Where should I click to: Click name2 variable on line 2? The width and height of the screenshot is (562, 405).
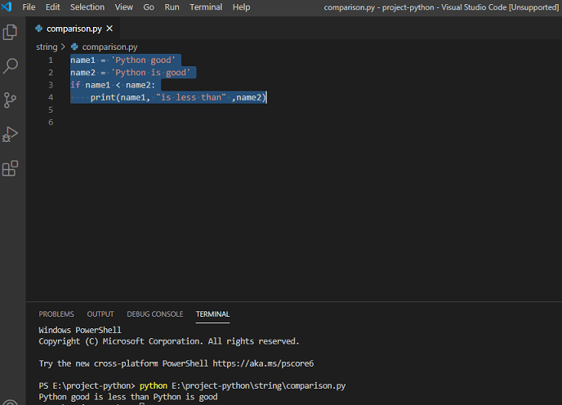click(83, 73)
